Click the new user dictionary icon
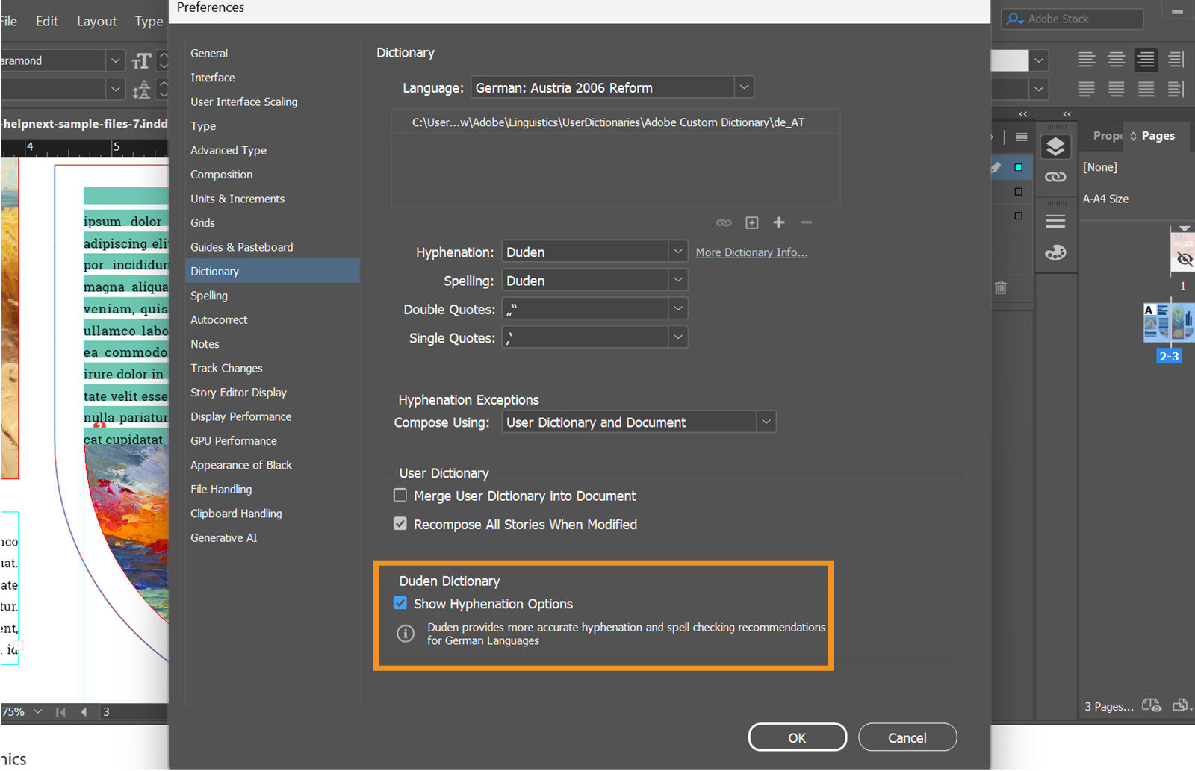 [x=752, y=222]
